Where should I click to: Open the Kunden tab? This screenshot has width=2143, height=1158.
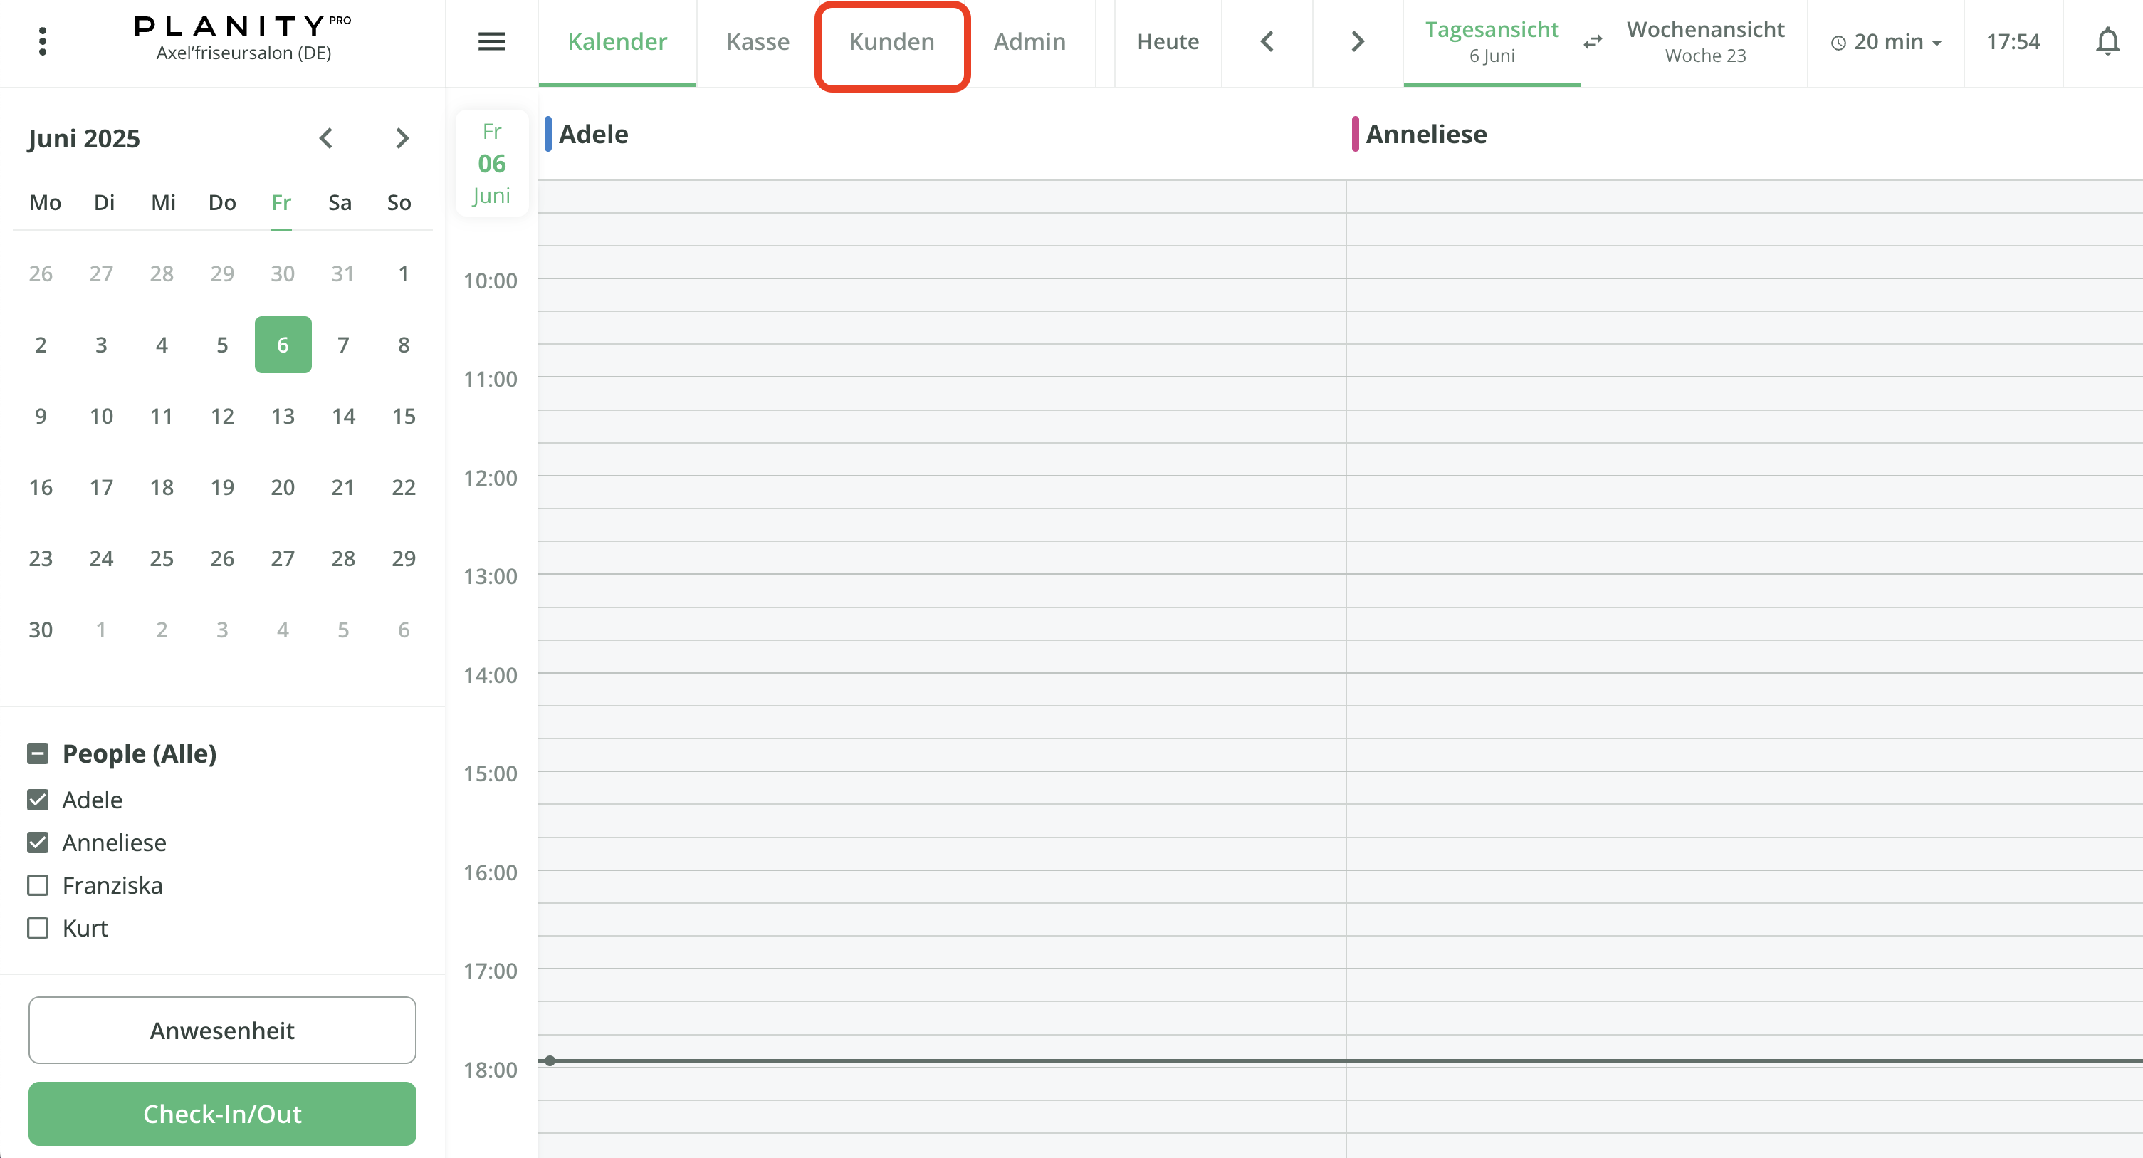(891, 41)
